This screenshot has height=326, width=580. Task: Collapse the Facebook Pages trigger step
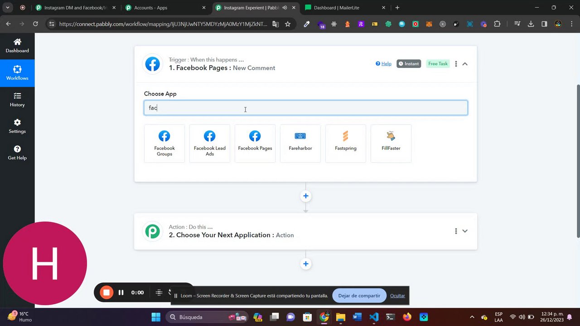coord(465,64)
